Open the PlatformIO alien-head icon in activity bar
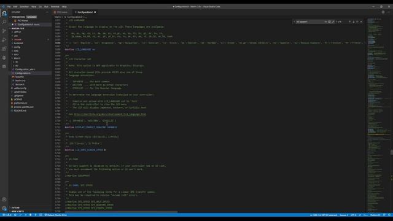Viewport: 393px width, 221px height. pyautogui.click(x=4, y=58)
